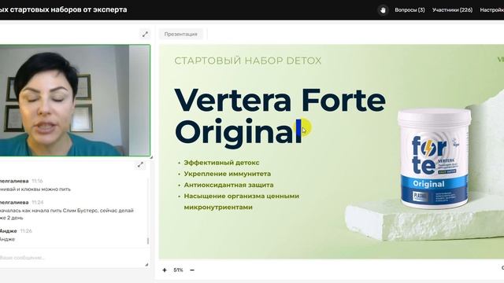504x283 pixels.
Task: Zoom out presentation with minus button
Action: [192, 270]
